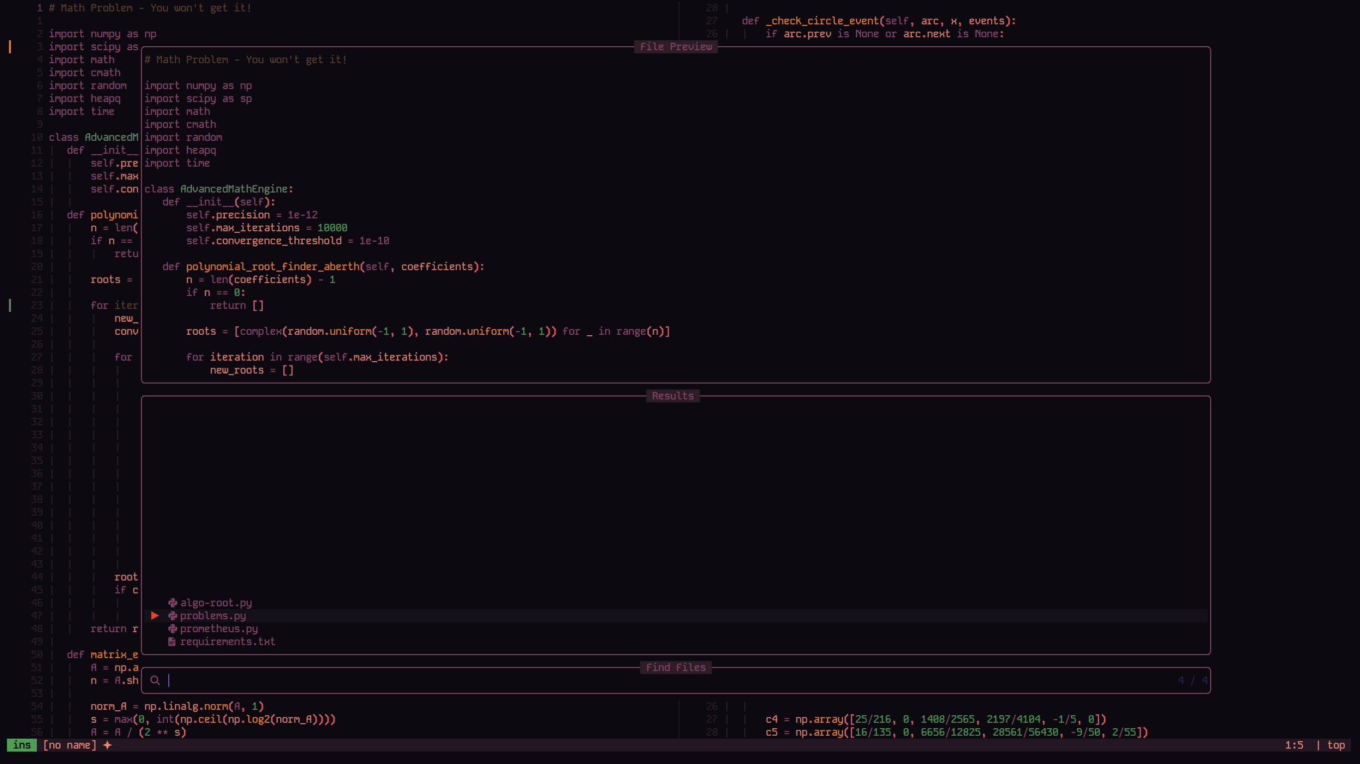Viewport: 1360px width, 764px height.
Task: Click the document icon beside requirements.txt
Action: pos(172,642)
